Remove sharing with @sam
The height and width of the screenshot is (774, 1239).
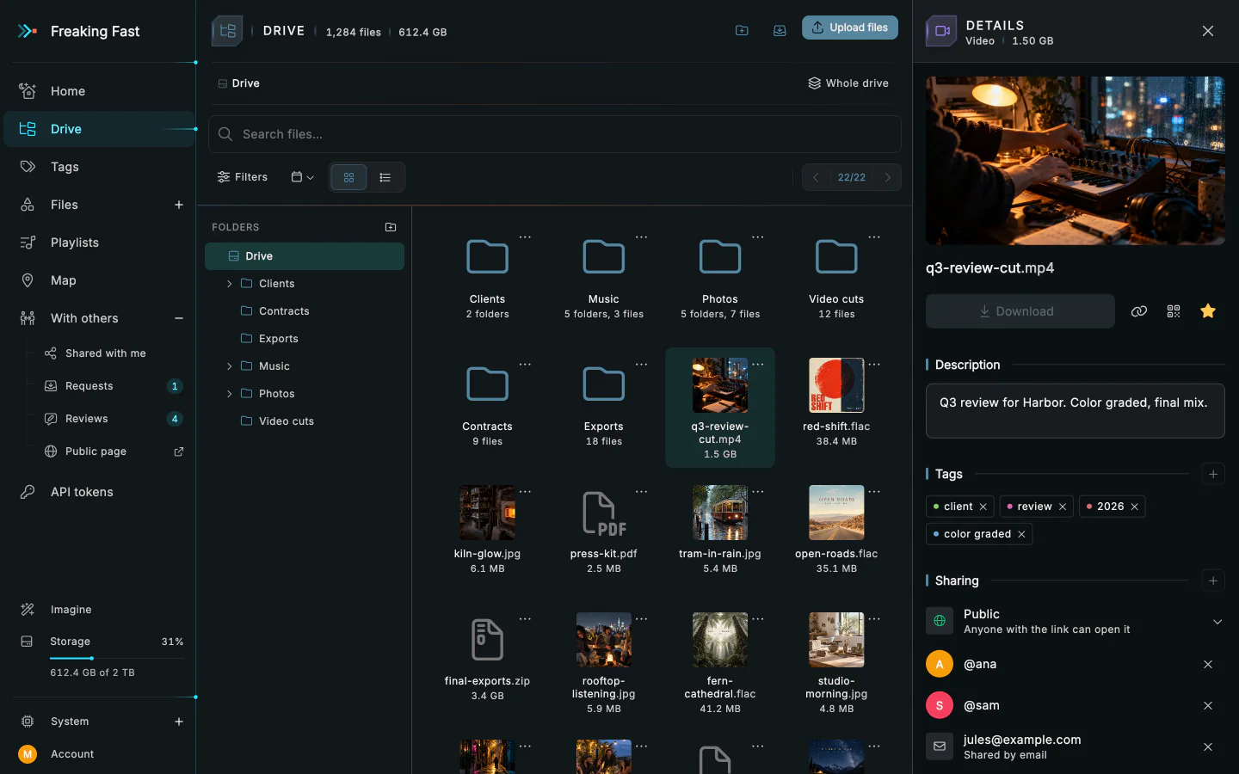coord(1208,706)
